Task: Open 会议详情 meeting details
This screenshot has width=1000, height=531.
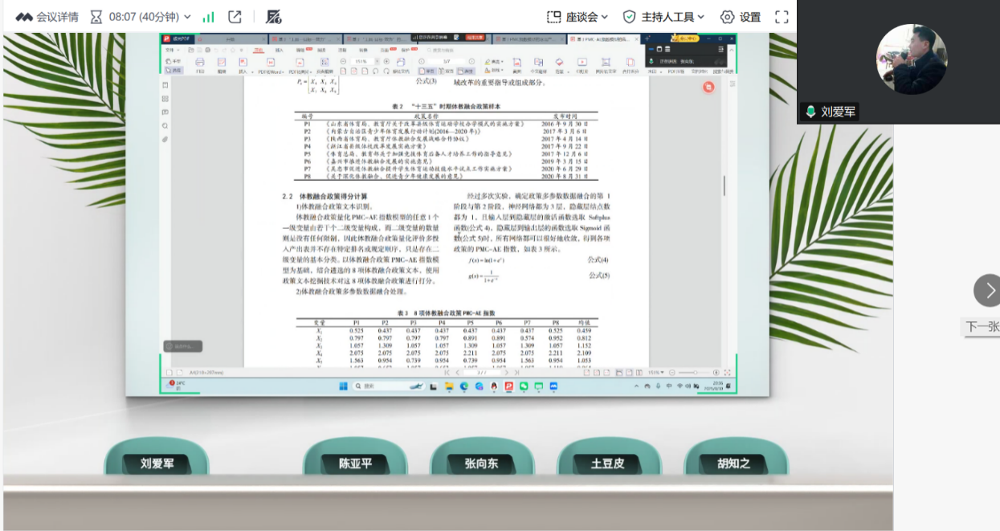Action: click(48, 17)
